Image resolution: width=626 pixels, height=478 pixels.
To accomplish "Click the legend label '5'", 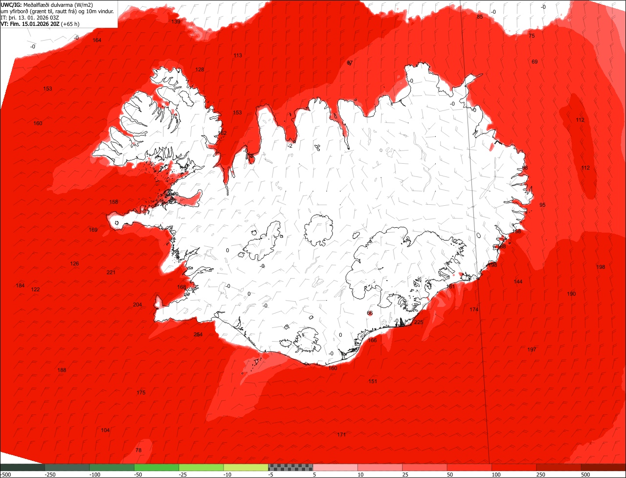I will 314,475.
